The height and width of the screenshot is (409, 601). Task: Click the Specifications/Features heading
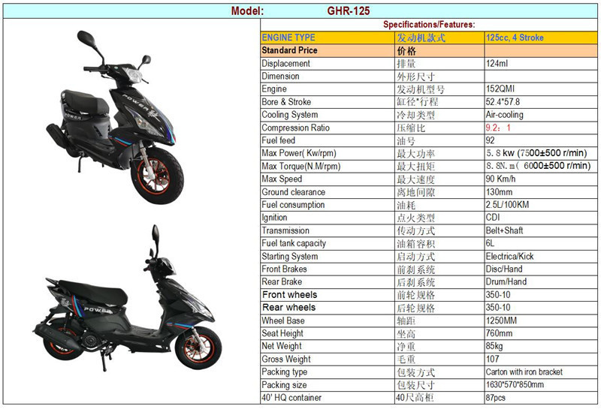[x=428, y=25]
